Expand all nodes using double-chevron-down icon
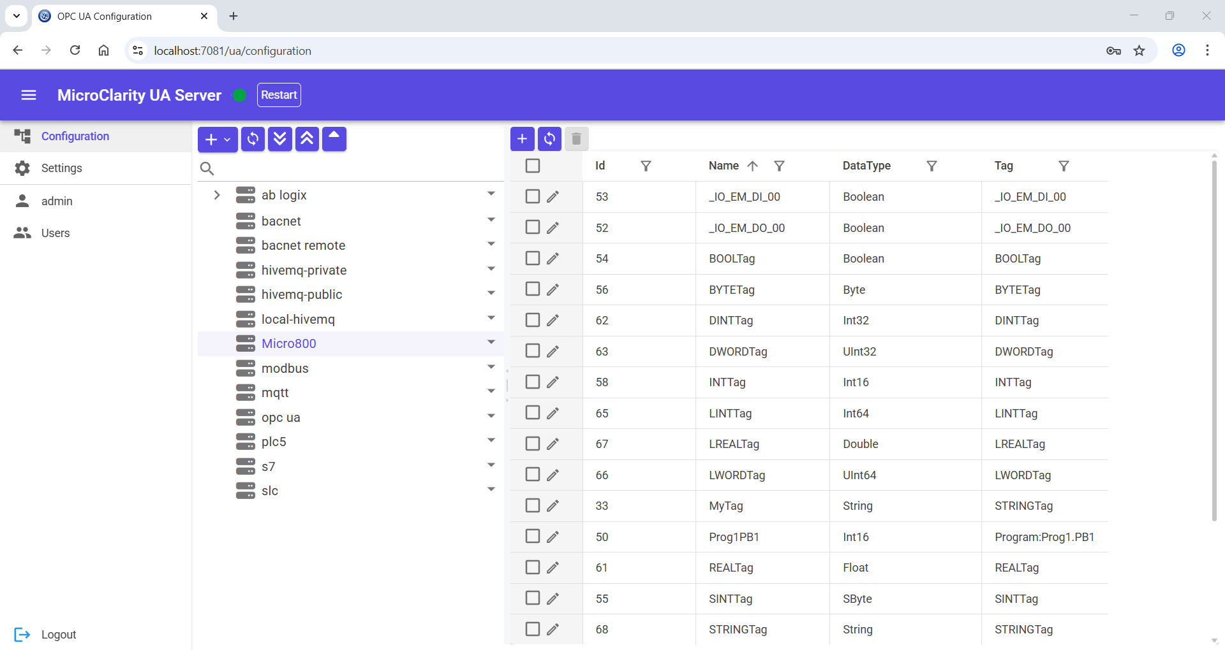The image size is (1225, 650). [280, 139]
